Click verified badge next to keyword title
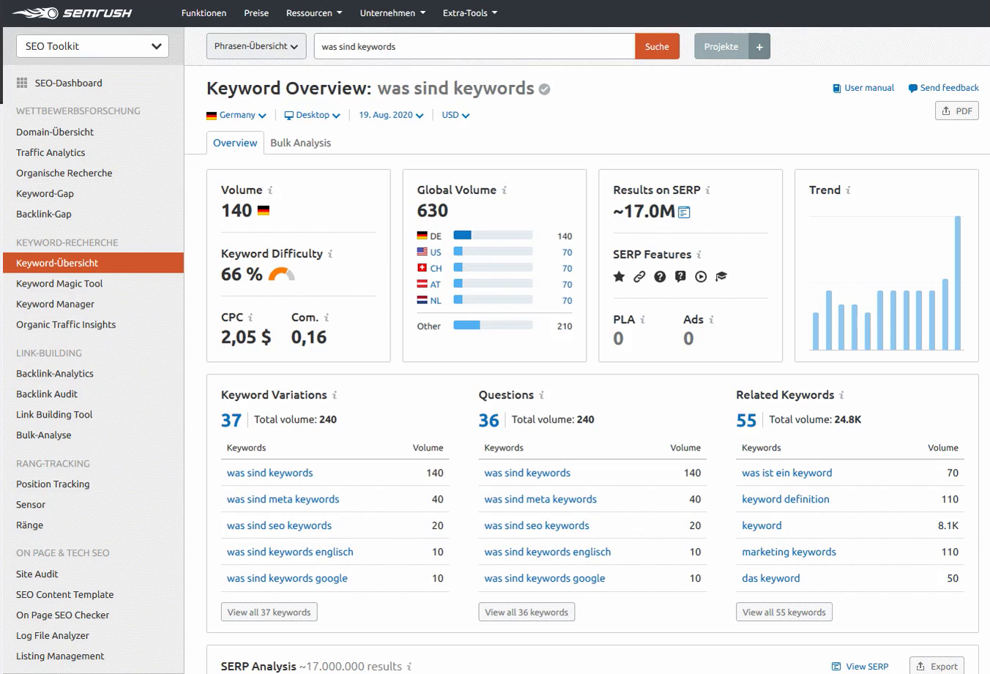 pos(544,89)
